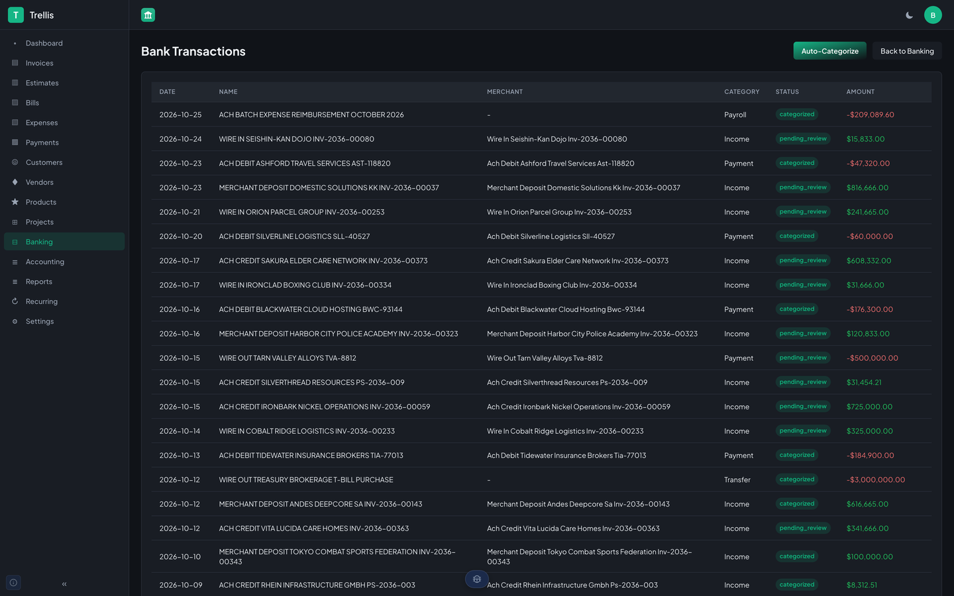Viewport: 954px width, 596px height.
Task: Click the Bills sidebar icon
Action: (x=15, y=103)
